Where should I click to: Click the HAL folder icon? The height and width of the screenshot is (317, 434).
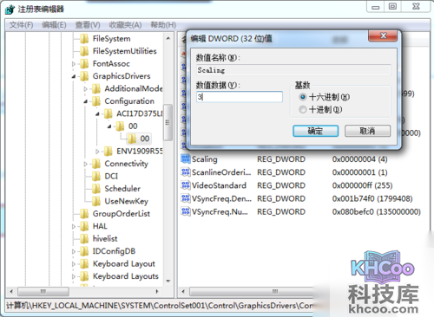(84, 226)
